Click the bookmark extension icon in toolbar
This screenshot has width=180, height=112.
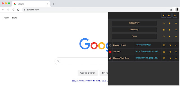tap(177, 10)
